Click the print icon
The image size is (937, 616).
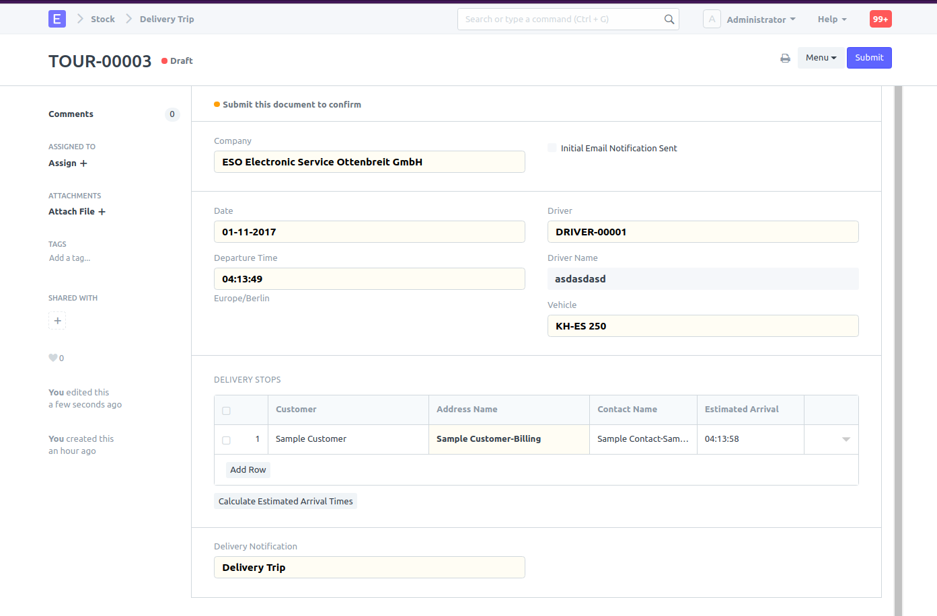[x=785, y=58]
